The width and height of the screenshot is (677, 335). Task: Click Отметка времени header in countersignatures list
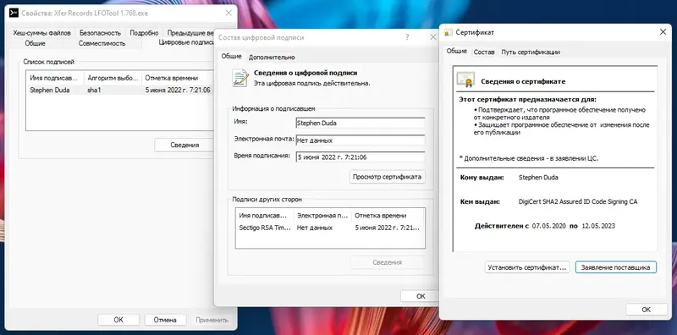[x=388, y=216]
